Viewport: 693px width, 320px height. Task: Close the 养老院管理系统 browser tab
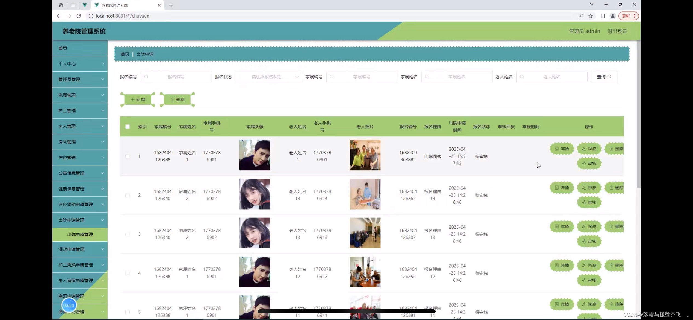point(159,5)
